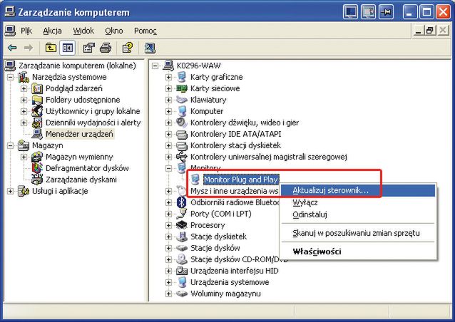The width and height of the screenshot is (455, 322).
Task: Click the Usługi i aplikacje icon
Action: [24, 191]
